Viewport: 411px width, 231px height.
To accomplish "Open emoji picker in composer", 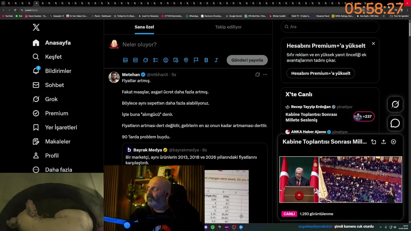I will click(166, 60).
